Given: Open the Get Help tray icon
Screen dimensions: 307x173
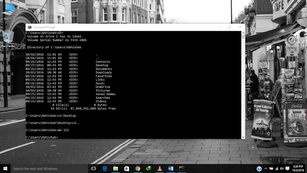Looking at the screenshot, I should point(259,169).
